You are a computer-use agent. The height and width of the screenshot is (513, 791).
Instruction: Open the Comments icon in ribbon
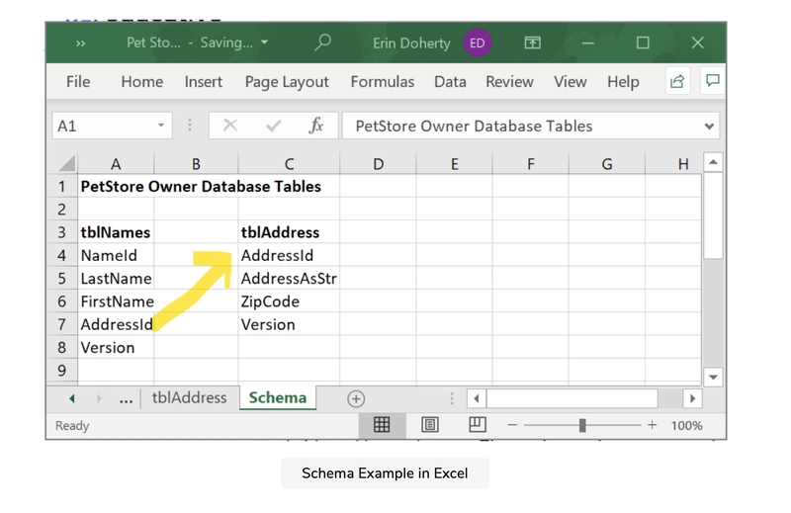(x=712, y=81)
